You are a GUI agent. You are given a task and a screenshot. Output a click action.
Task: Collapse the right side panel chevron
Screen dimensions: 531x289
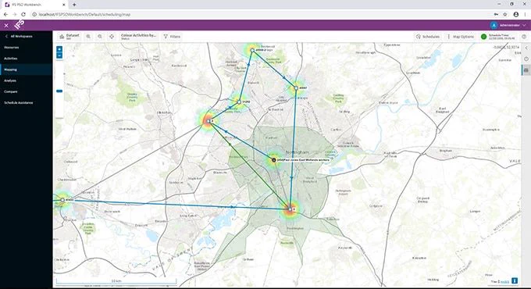tap(526, 48)
